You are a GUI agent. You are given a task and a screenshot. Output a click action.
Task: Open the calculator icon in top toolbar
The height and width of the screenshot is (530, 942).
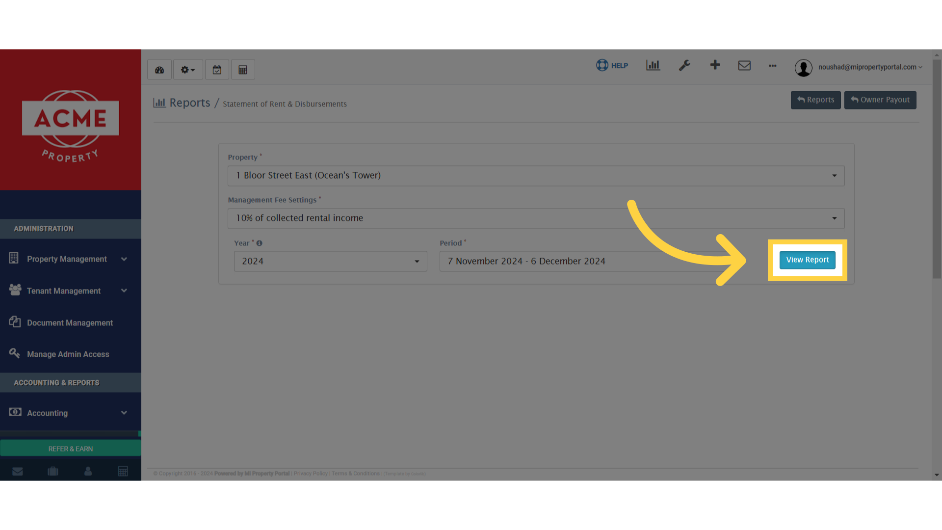click(243, 70)
